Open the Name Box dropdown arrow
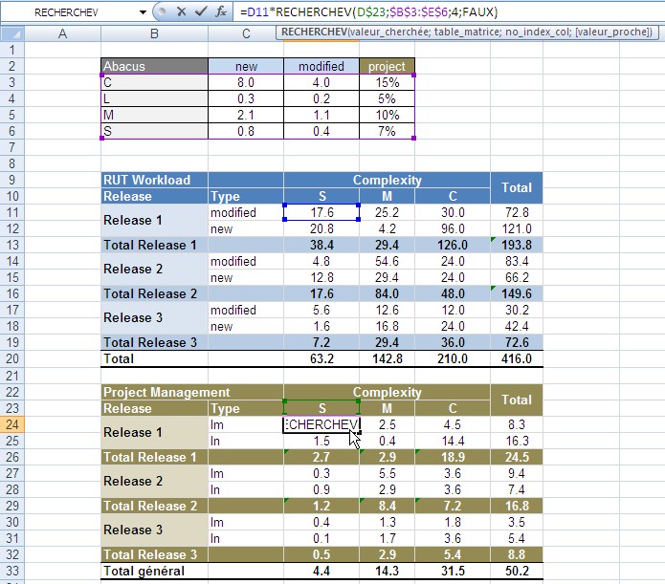 point(143,12)
